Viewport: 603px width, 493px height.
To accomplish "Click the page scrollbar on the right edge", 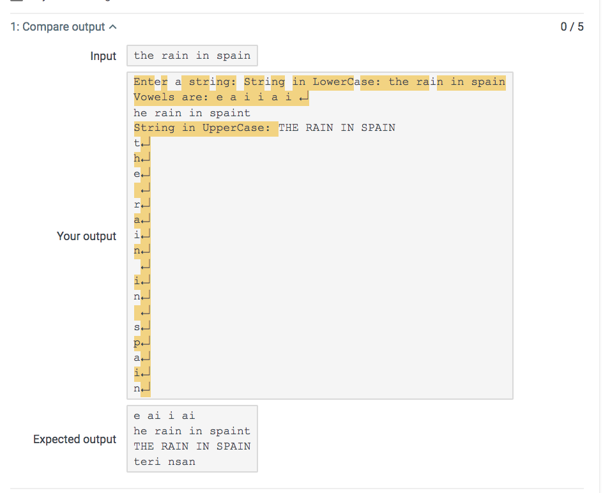I will click(x=599, y=247).
